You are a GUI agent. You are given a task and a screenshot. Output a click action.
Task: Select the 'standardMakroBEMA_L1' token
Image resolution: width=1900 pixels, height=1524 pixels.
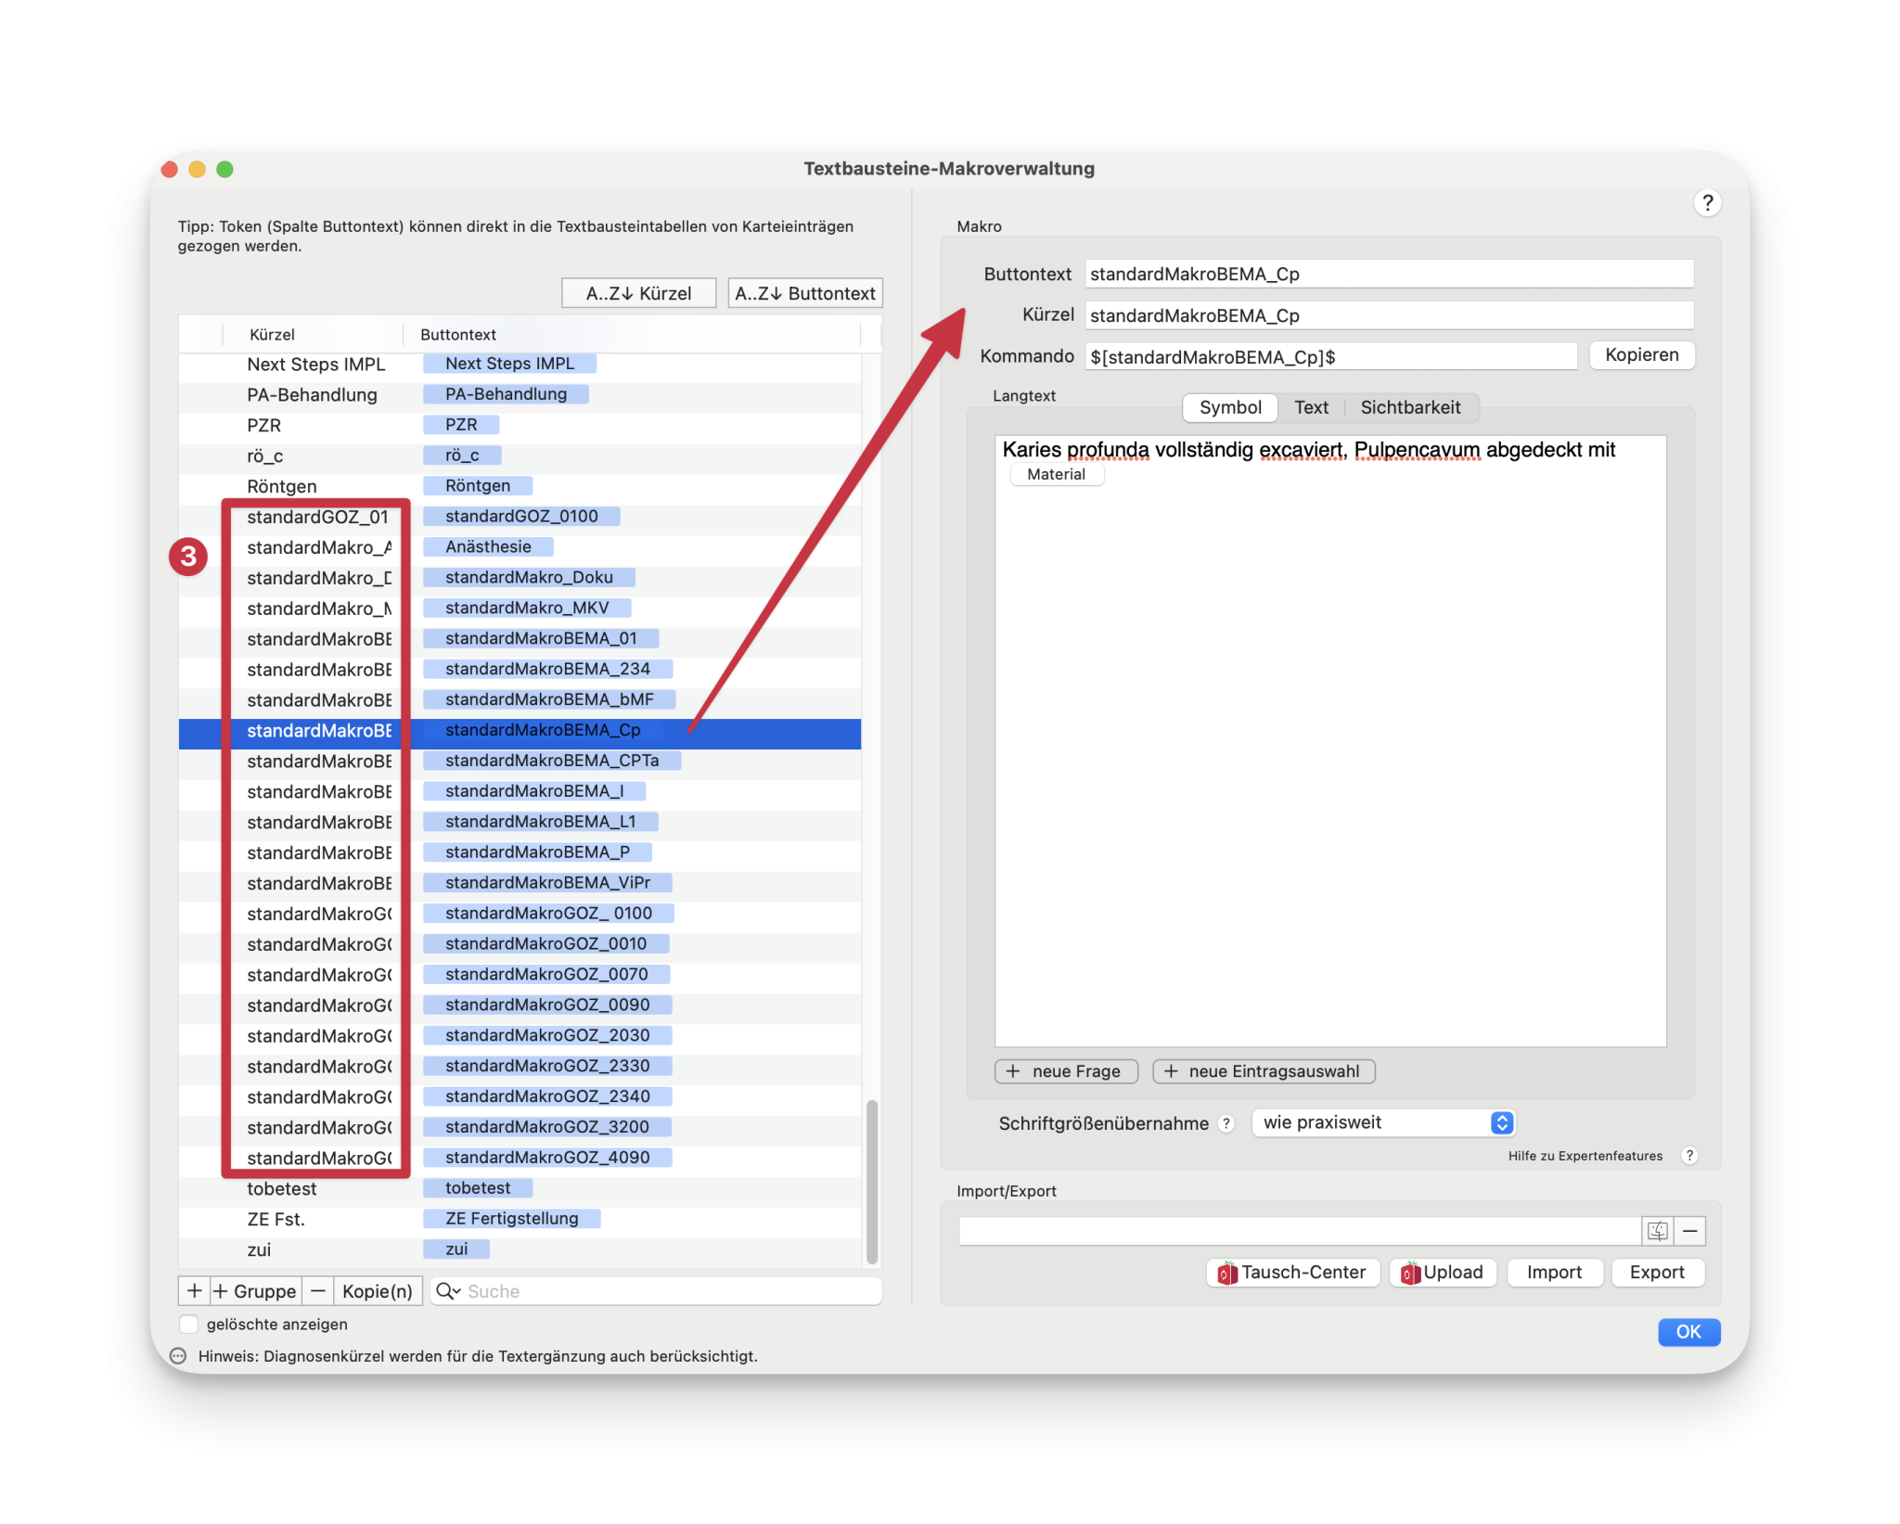(541, 822)
